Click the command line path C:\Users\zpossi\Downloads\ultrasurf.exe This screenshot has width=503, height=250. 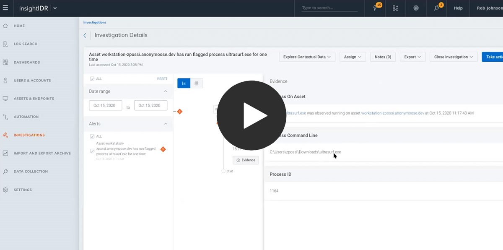305,152
